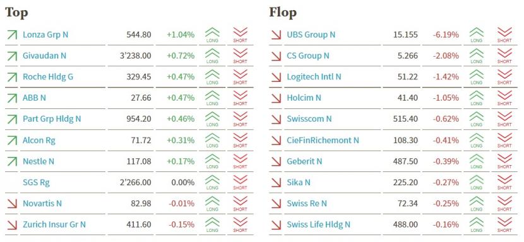Open the Geberit N stock link
Screen dimensions: 524x242
click(x=304, y=161)
